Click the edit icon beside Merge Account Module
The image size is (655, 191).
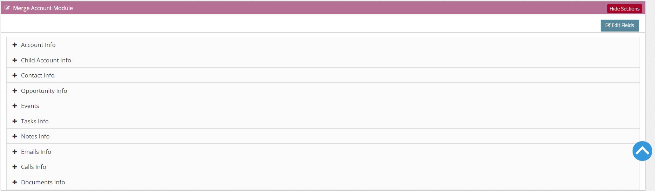pos(7,8)
